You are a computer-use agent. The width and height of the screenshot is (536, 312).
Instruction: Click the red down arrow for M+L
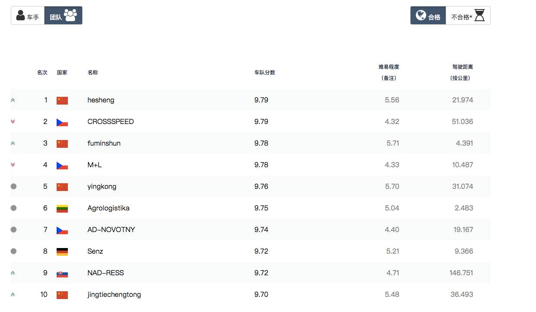13,165
